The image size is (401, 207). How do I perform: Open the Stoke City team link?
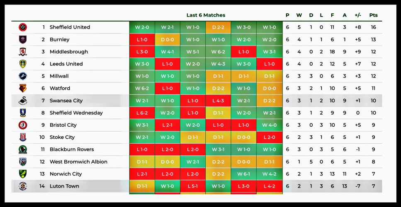click(x=62, y=137)
